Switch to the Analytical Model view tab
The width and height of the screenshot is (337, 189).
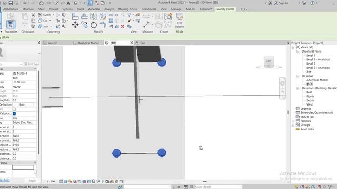click(88, 43)
